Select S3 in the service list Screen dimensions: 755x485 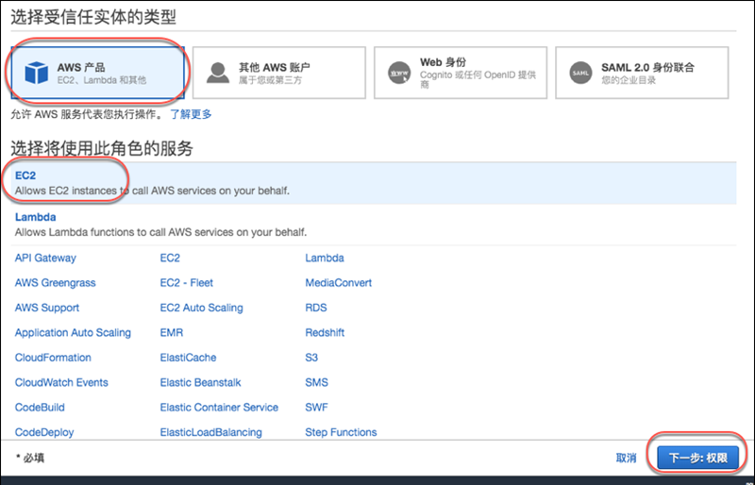[x=311, y=358]
